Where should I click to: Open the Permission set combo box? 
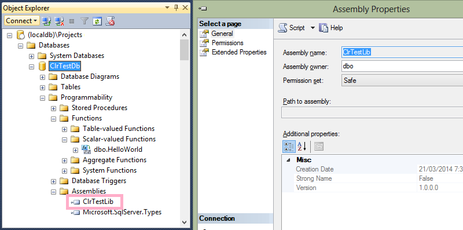tap(402, 81)
